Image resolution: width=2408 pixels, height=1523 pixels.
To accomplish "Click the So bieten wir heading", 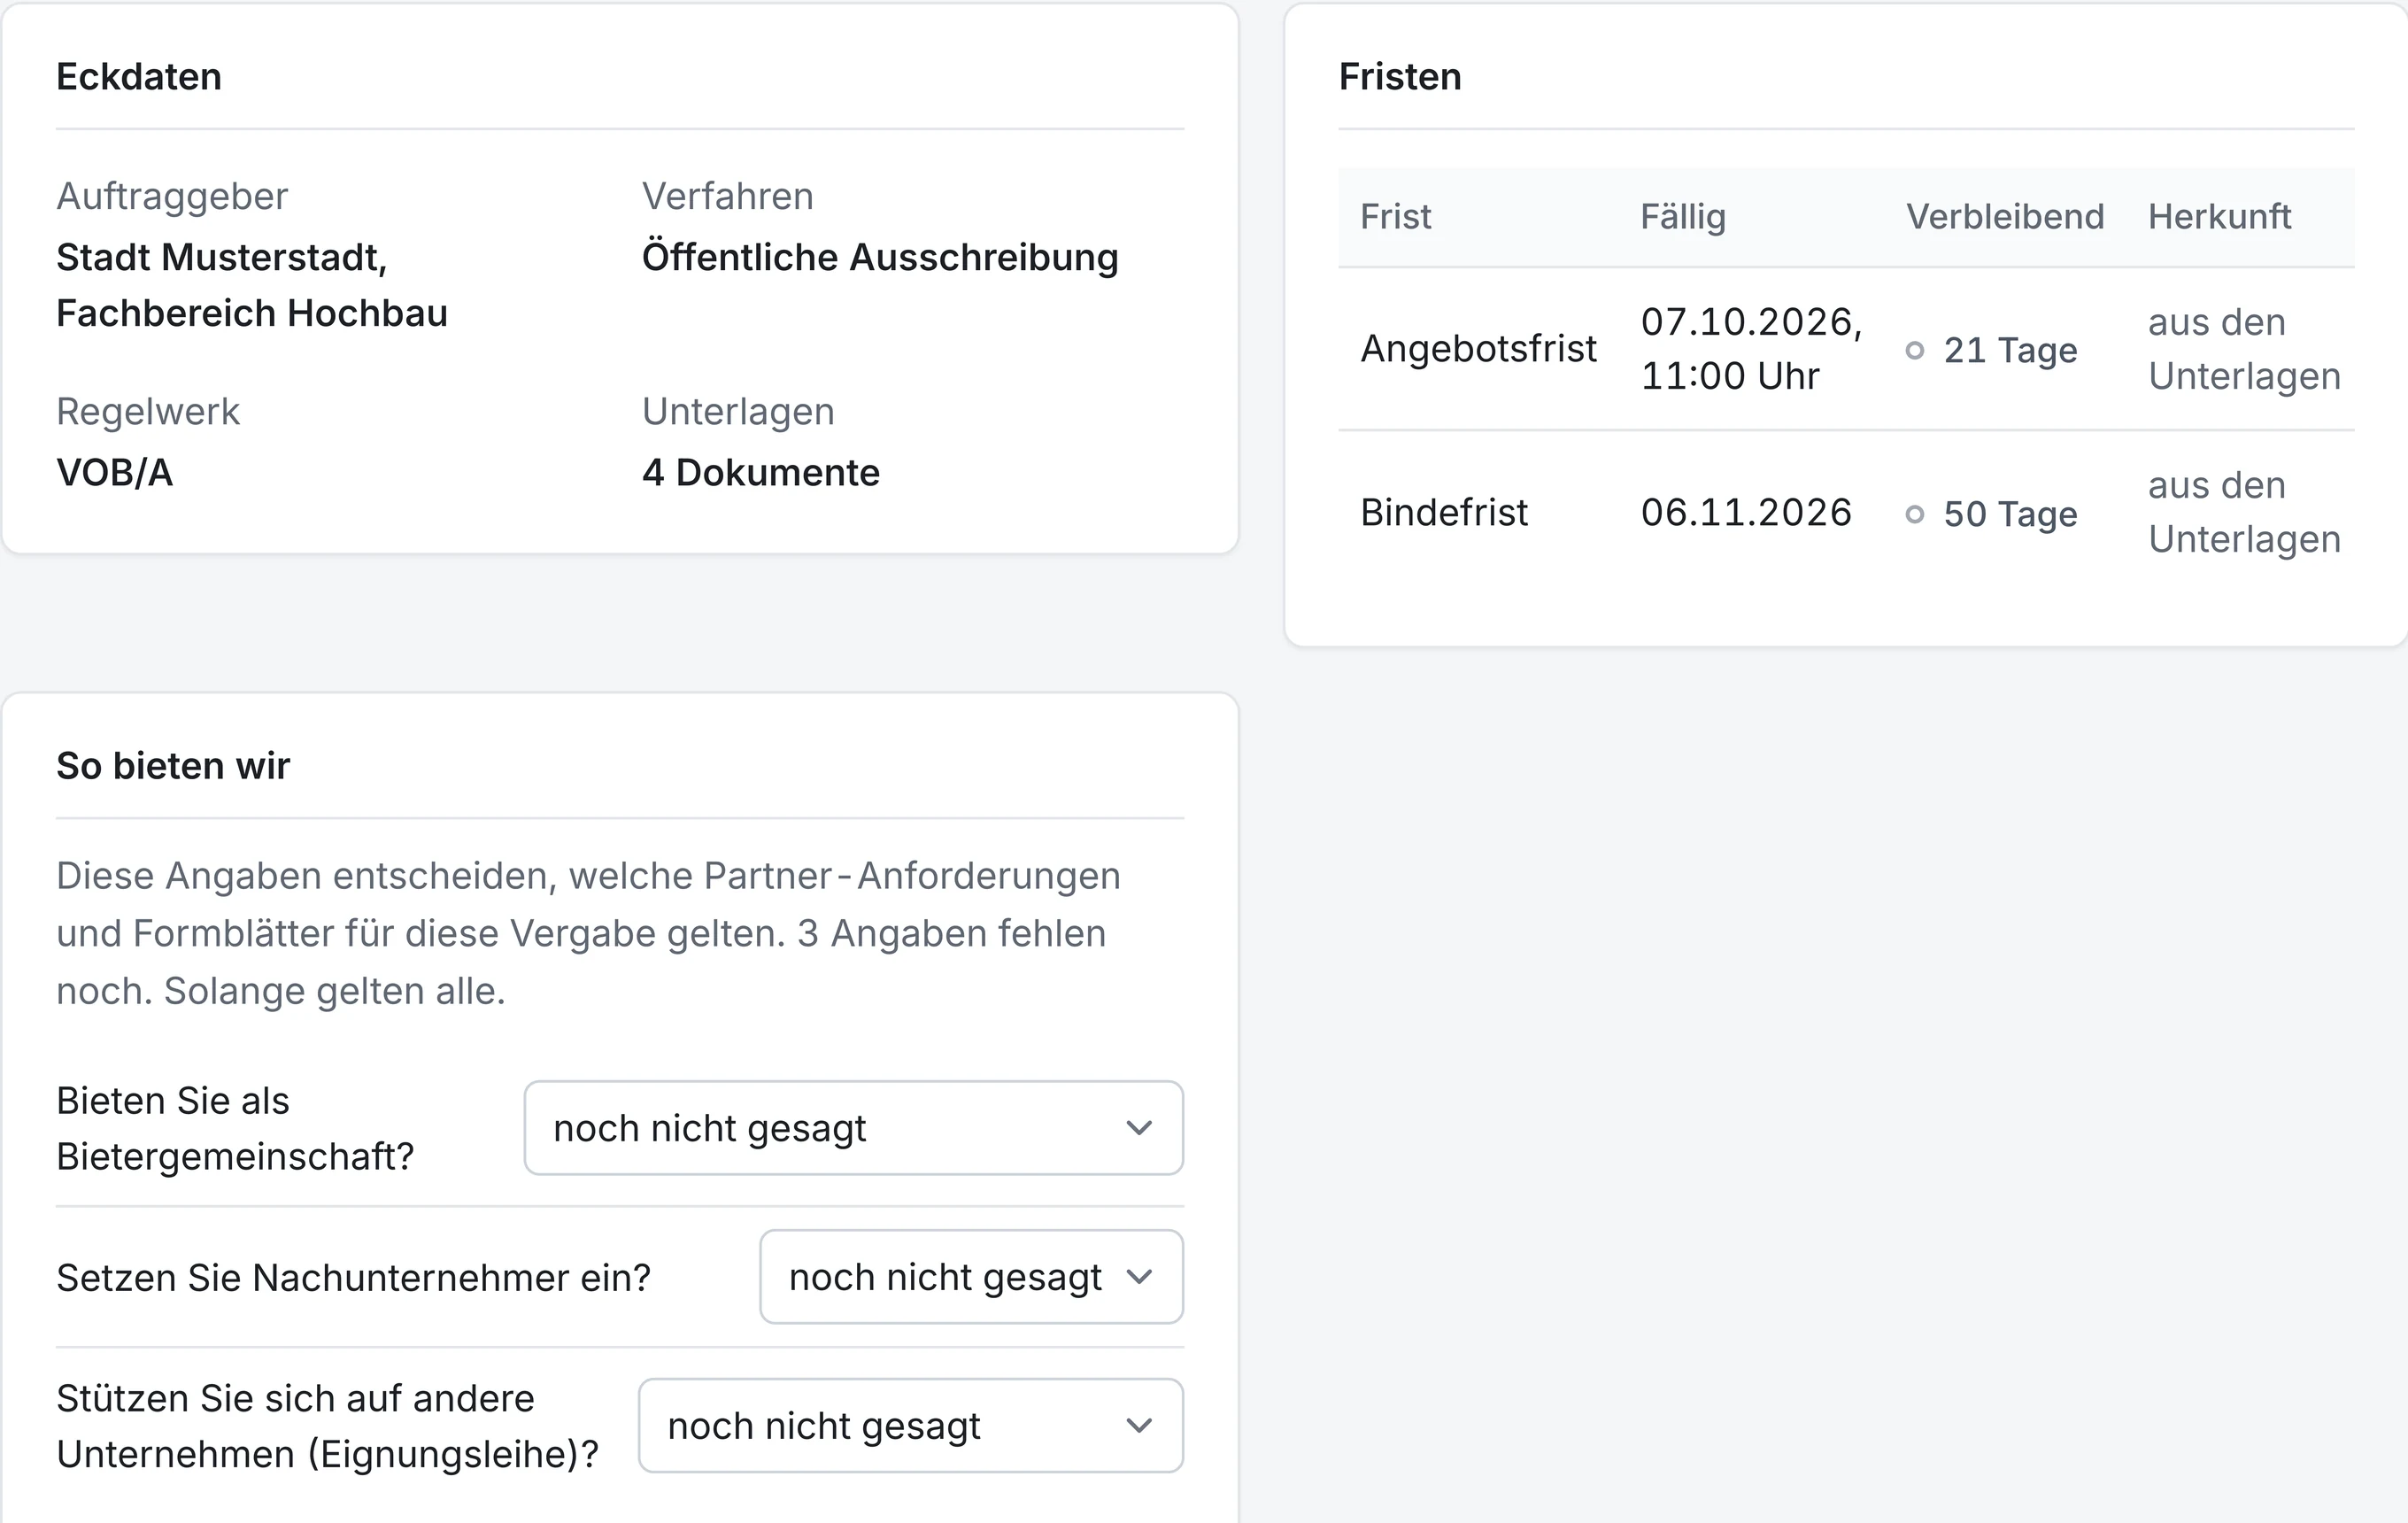I will [173, 766].
